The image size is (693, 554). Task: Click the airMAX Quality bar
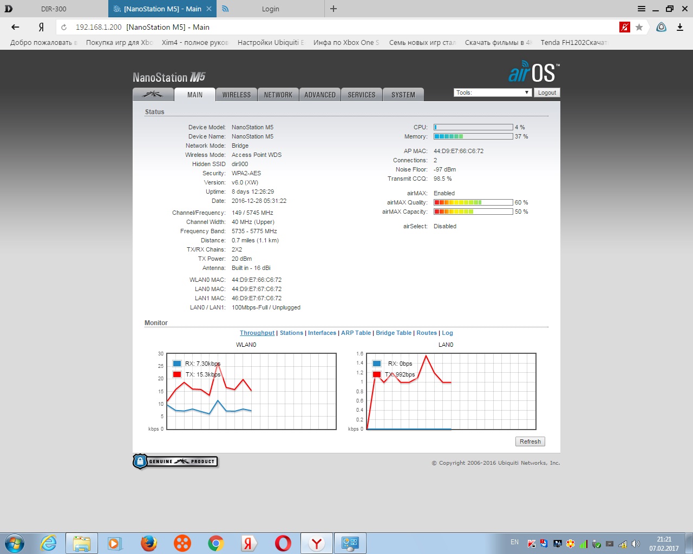473,202
